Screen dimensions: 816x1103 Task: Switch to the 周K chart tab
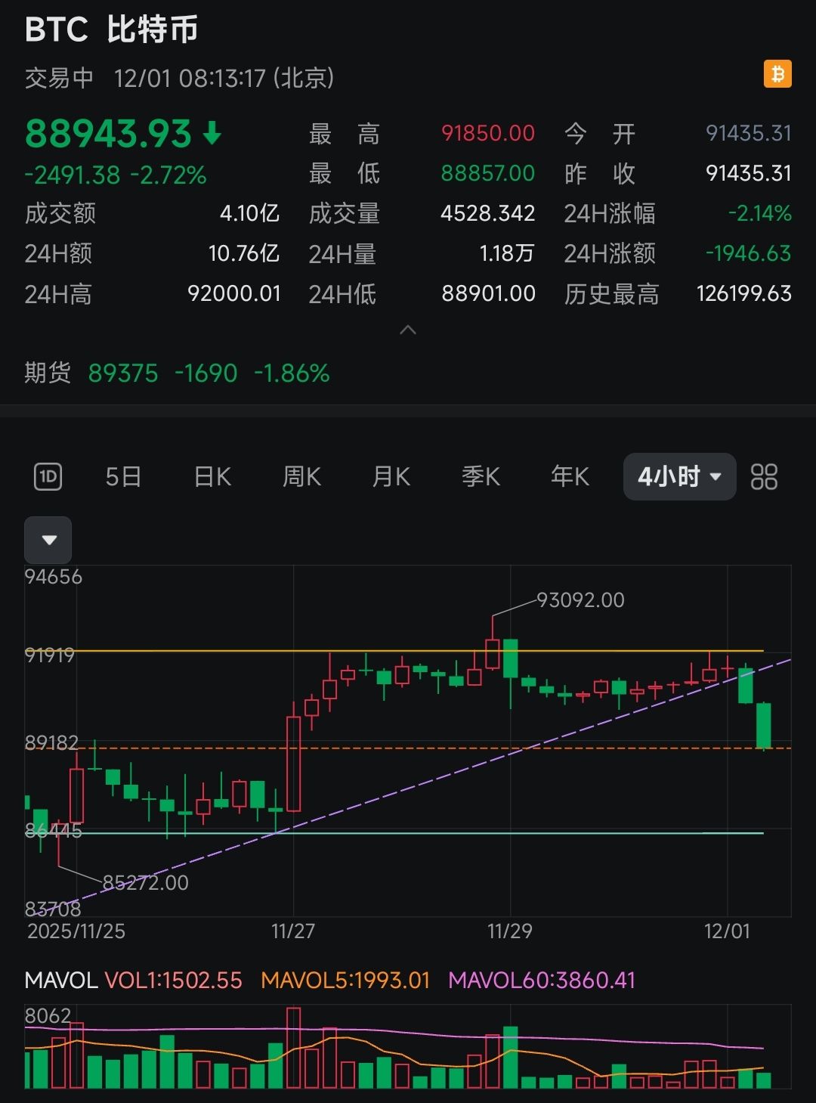301,477
